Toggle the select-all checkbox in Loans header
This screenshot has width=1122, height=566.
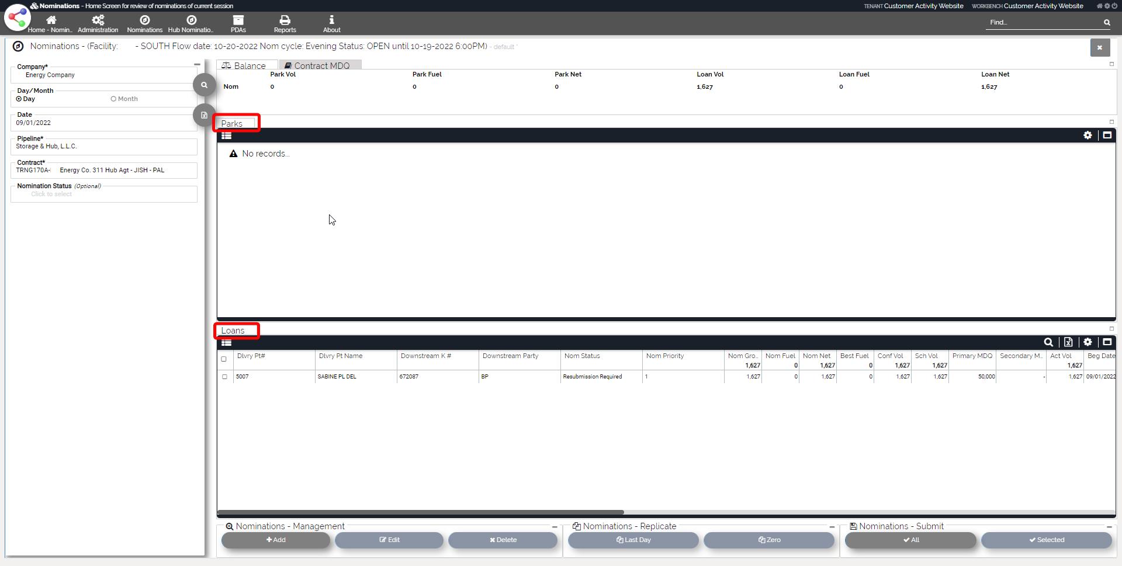point(224,359)
